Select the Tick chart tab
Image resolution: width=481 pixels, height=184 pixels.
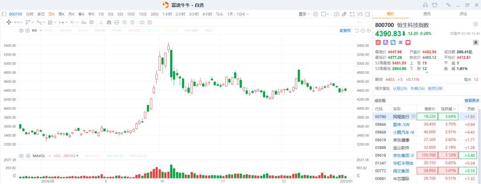[219, 14]
